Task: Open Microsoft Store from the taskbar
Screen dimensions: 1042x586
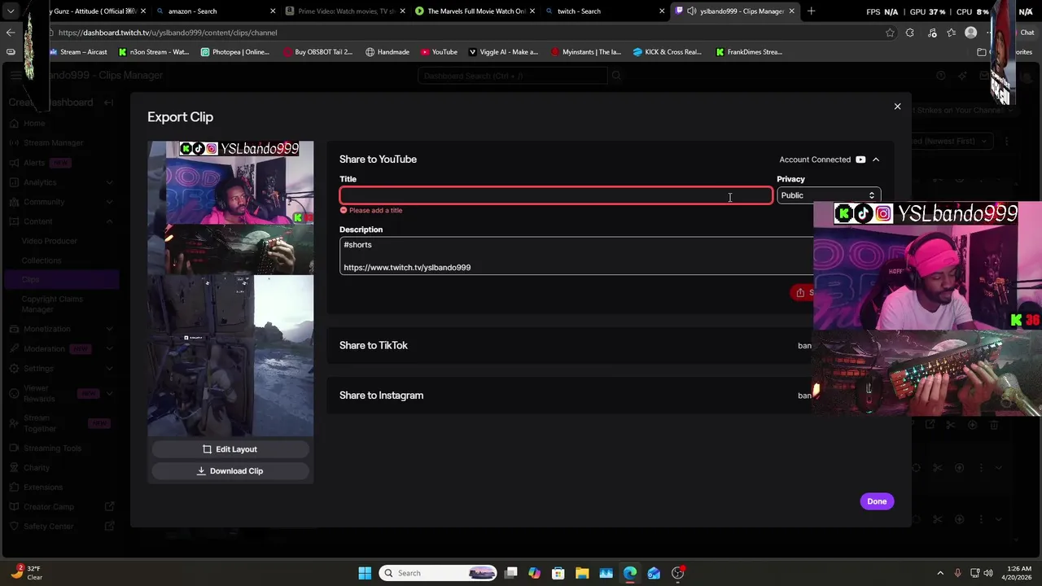Action: [x=558, y=573]
